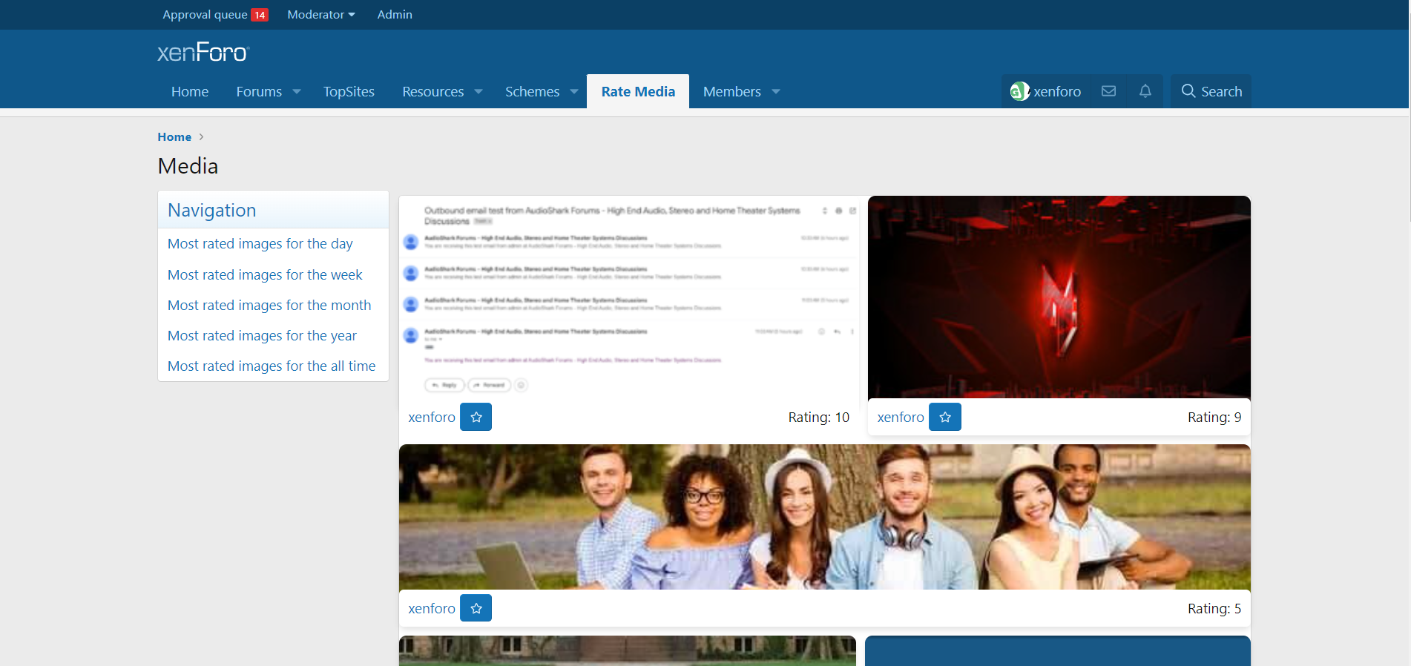Expand the Forums dropdown arrow
1411x666 pixels.
pos(297,92)
